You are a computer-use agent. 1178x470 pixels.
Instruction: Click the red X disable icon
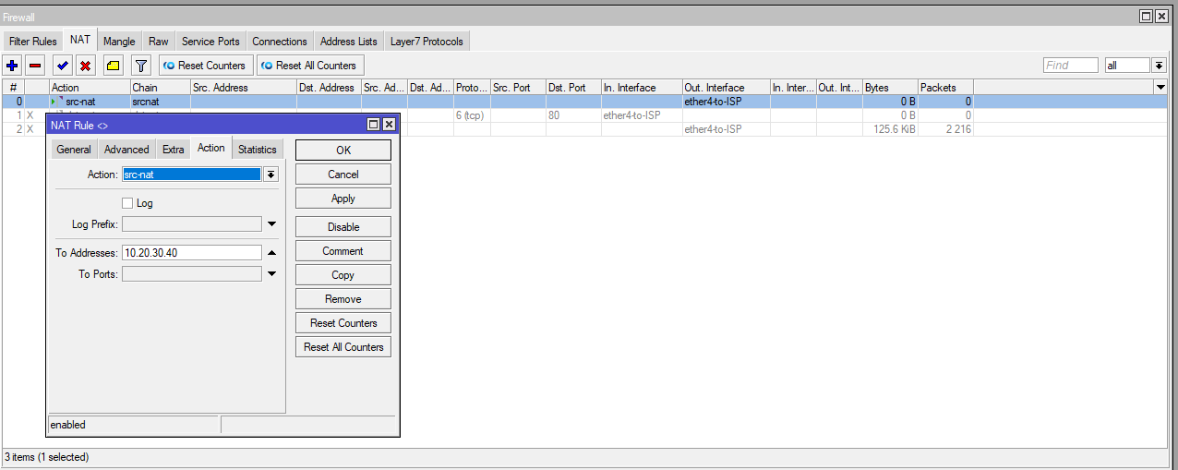[85, 66]
